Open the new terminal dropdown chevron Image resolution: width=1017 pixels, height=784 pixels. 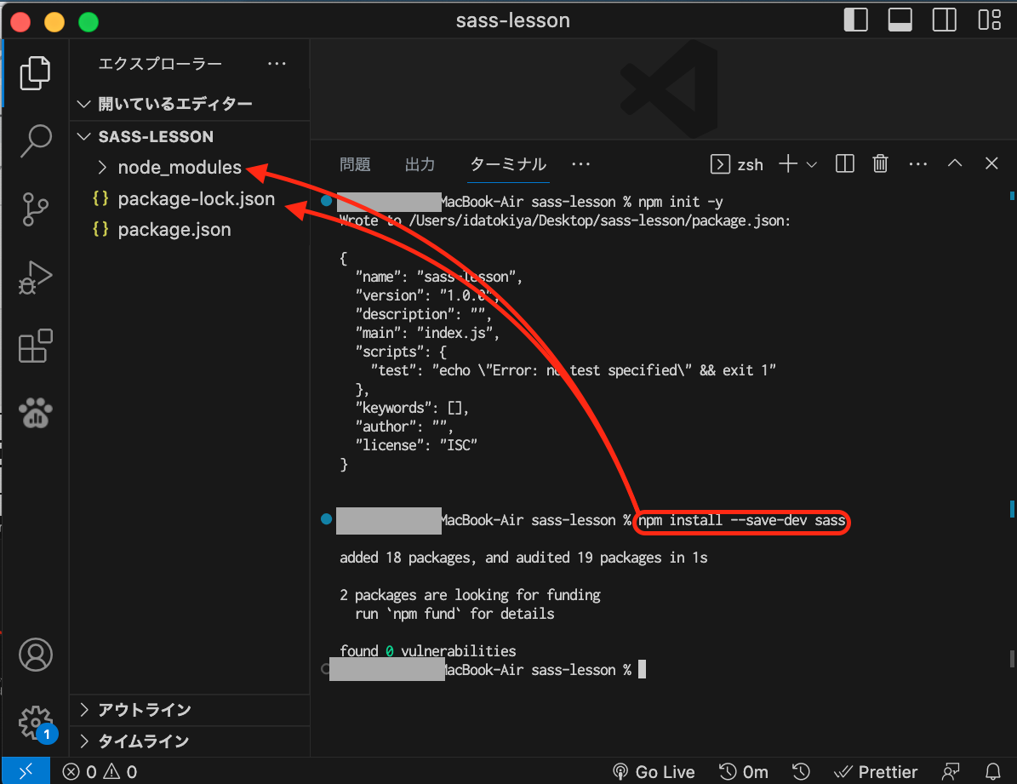[811, 165]
